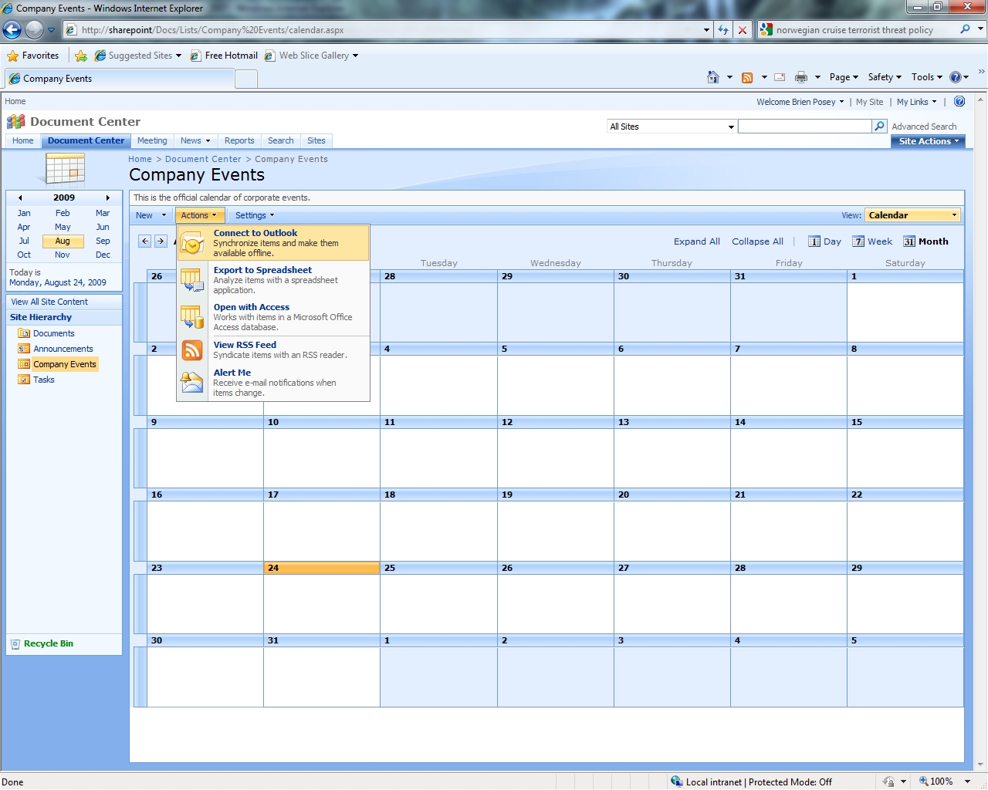Click the Add to Favorites star icon
The height and width of the screenshot is (790, 988).
[81, 56]
